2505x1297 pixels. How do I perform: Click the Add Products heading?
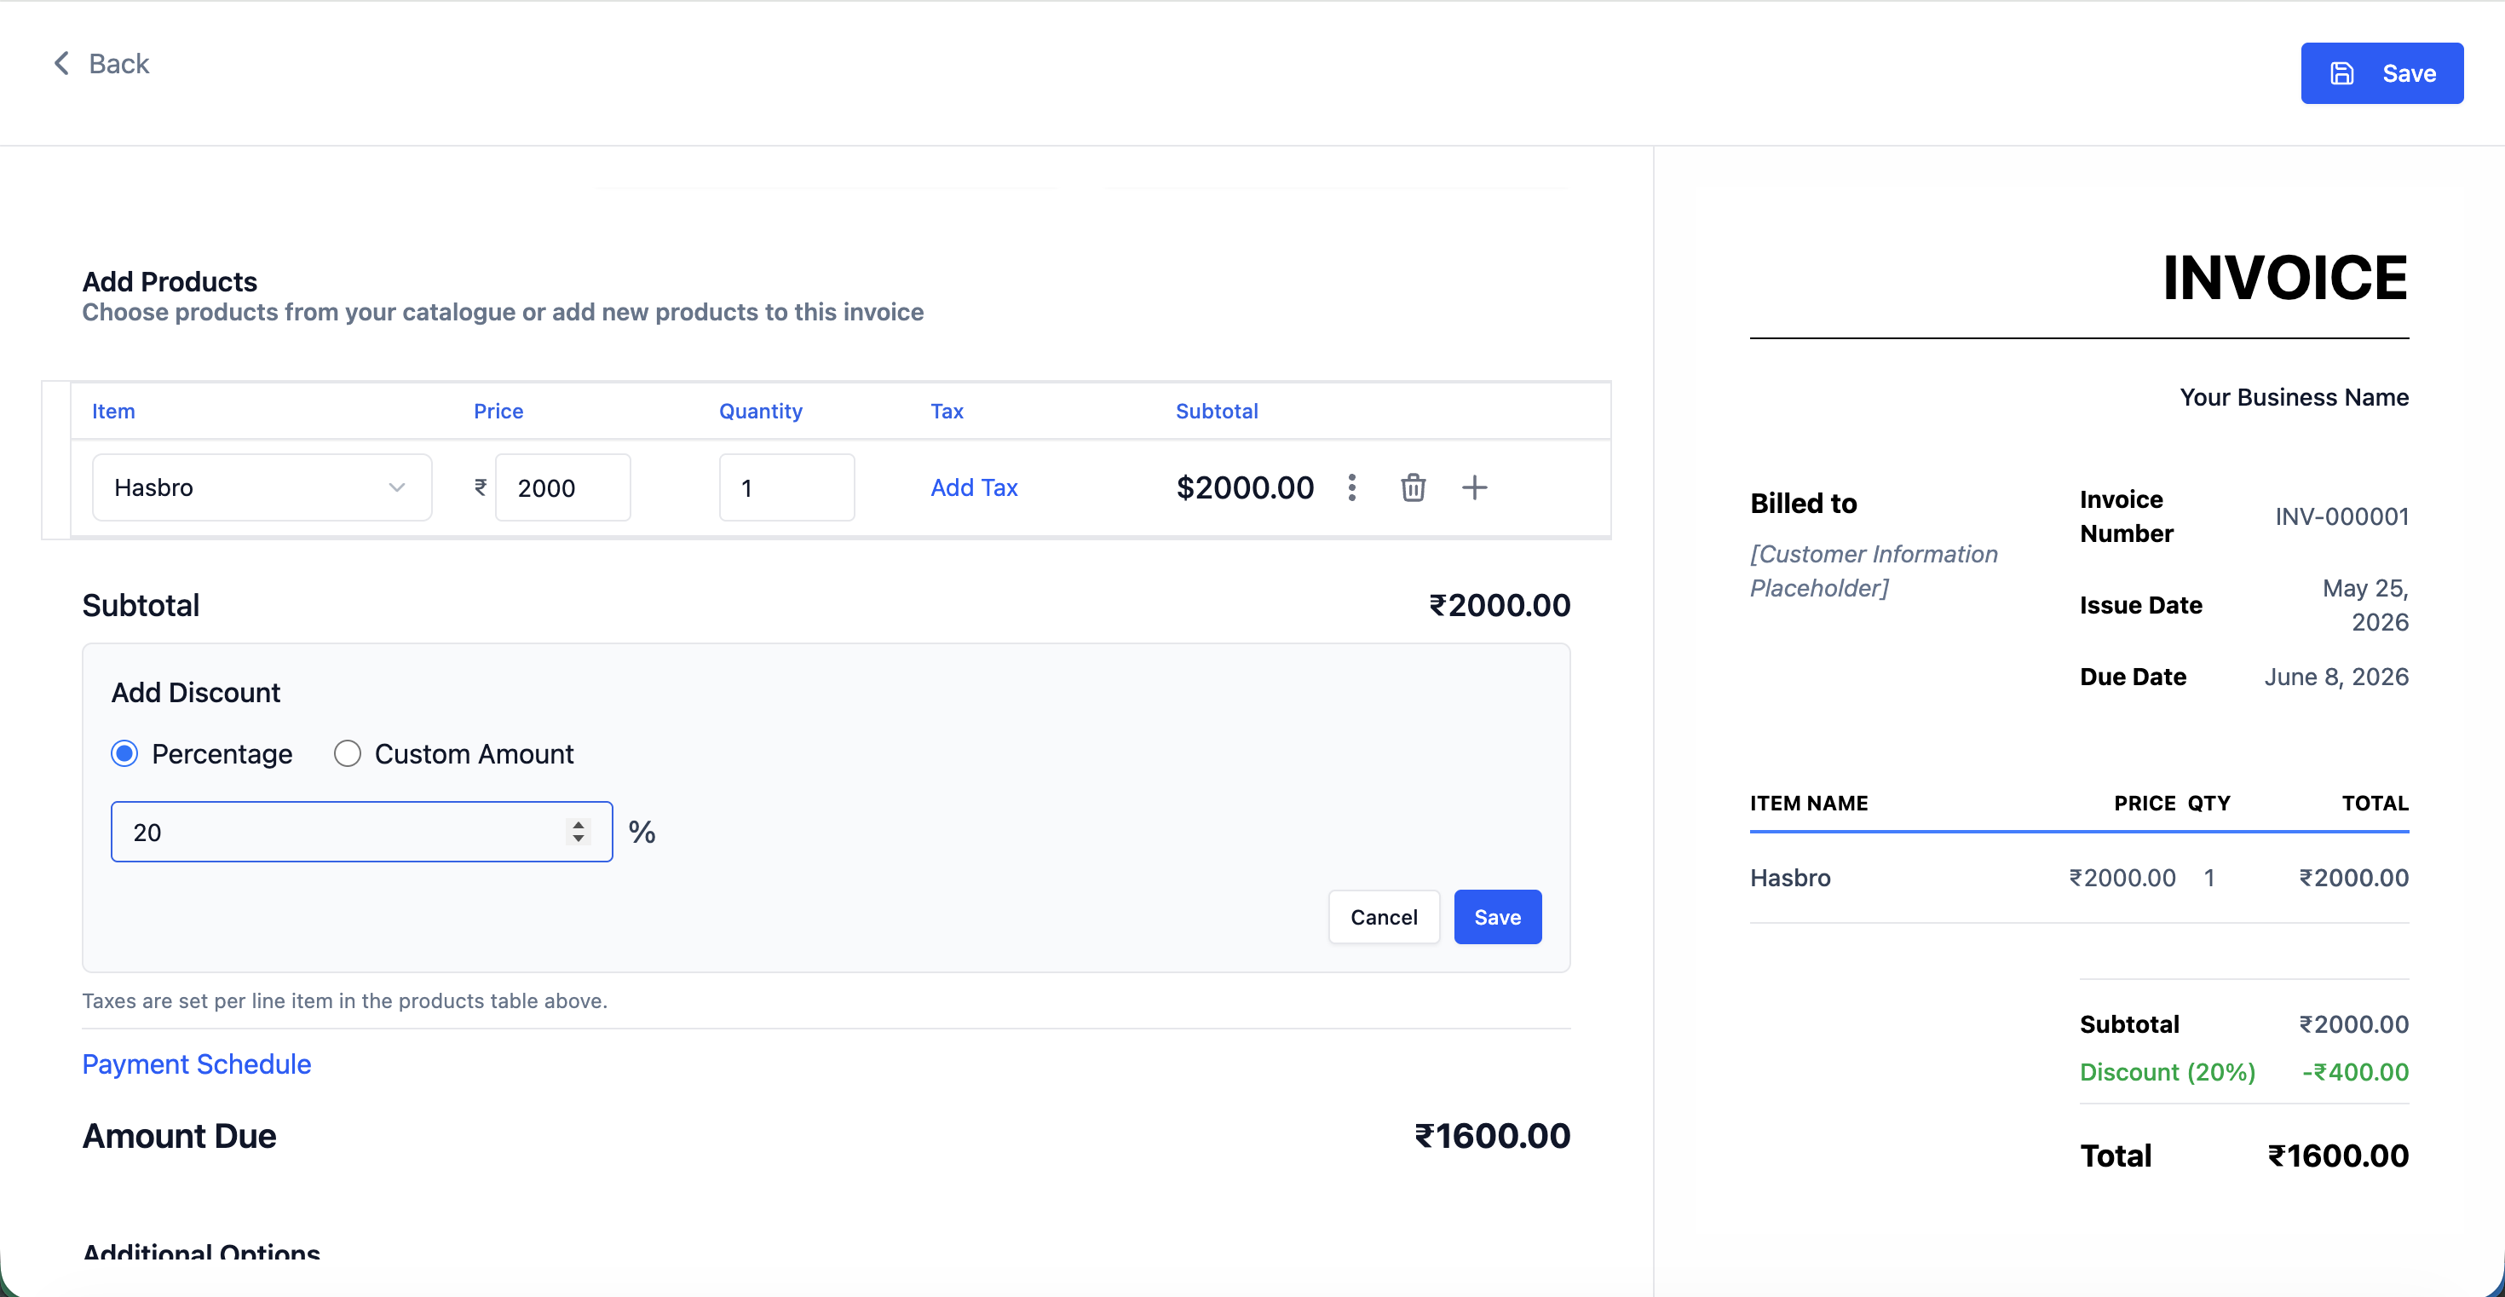pos(170,281)
